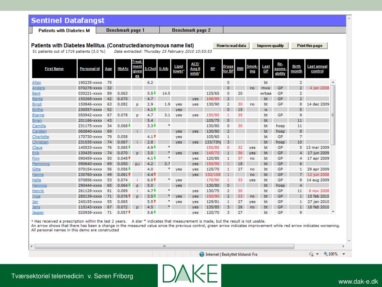Open patient Jesper's record
This screenshot has width=382, height=287.
[x=38, y=213]
